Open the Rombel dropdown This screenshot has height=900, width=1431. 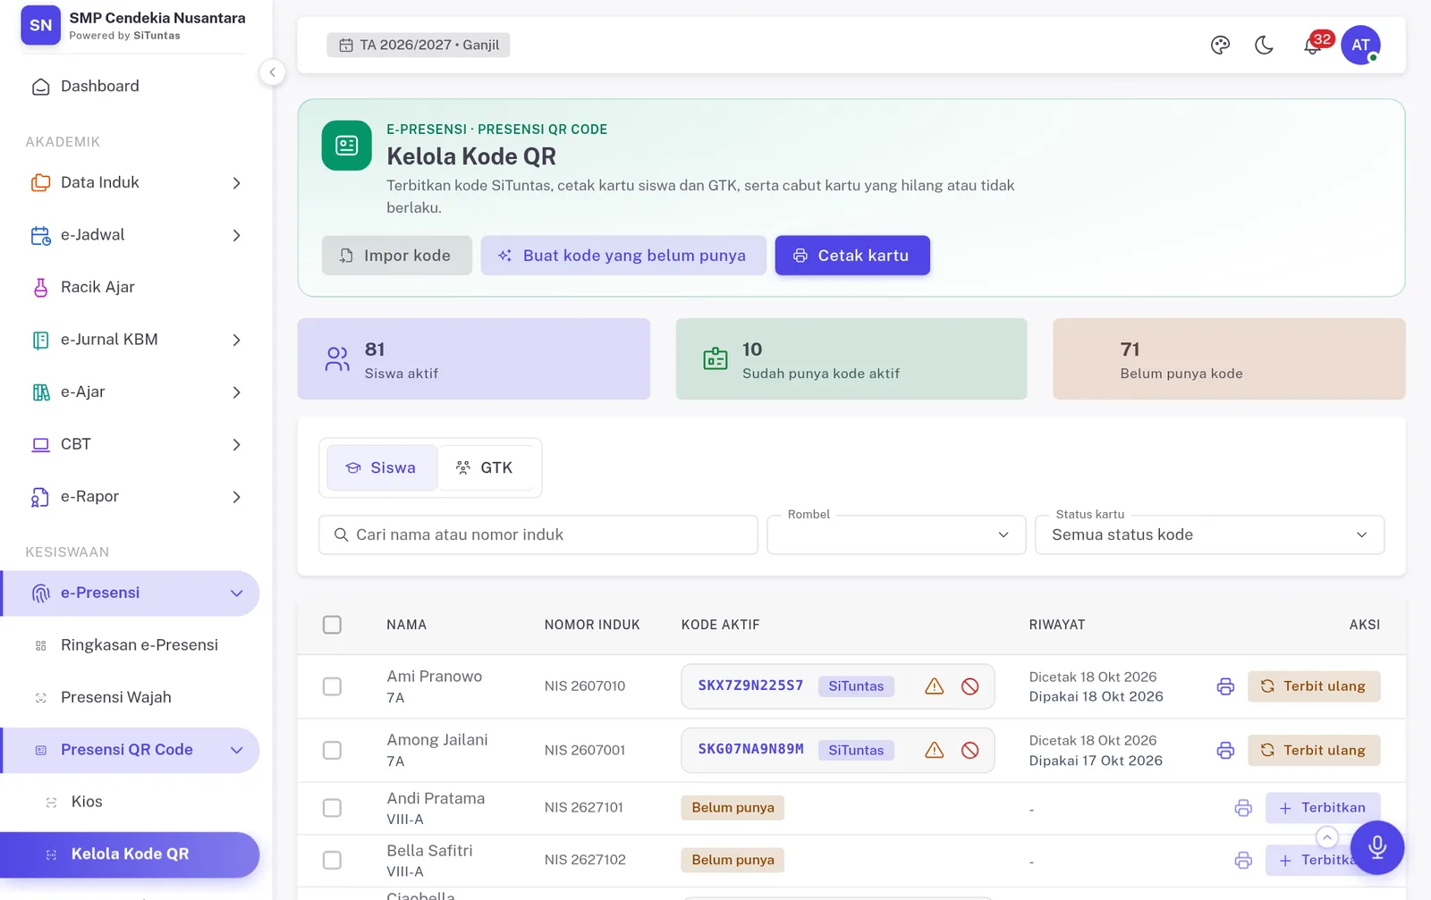896,534
